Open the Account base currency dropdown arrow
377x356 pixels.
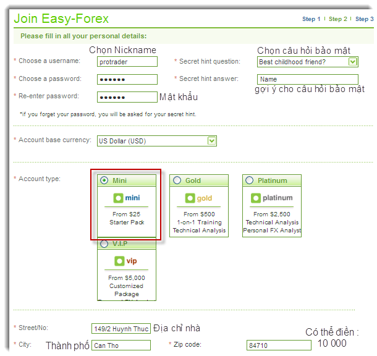tap(211, 141)
